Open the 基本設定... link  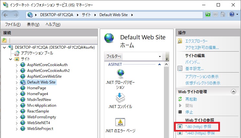194,69
